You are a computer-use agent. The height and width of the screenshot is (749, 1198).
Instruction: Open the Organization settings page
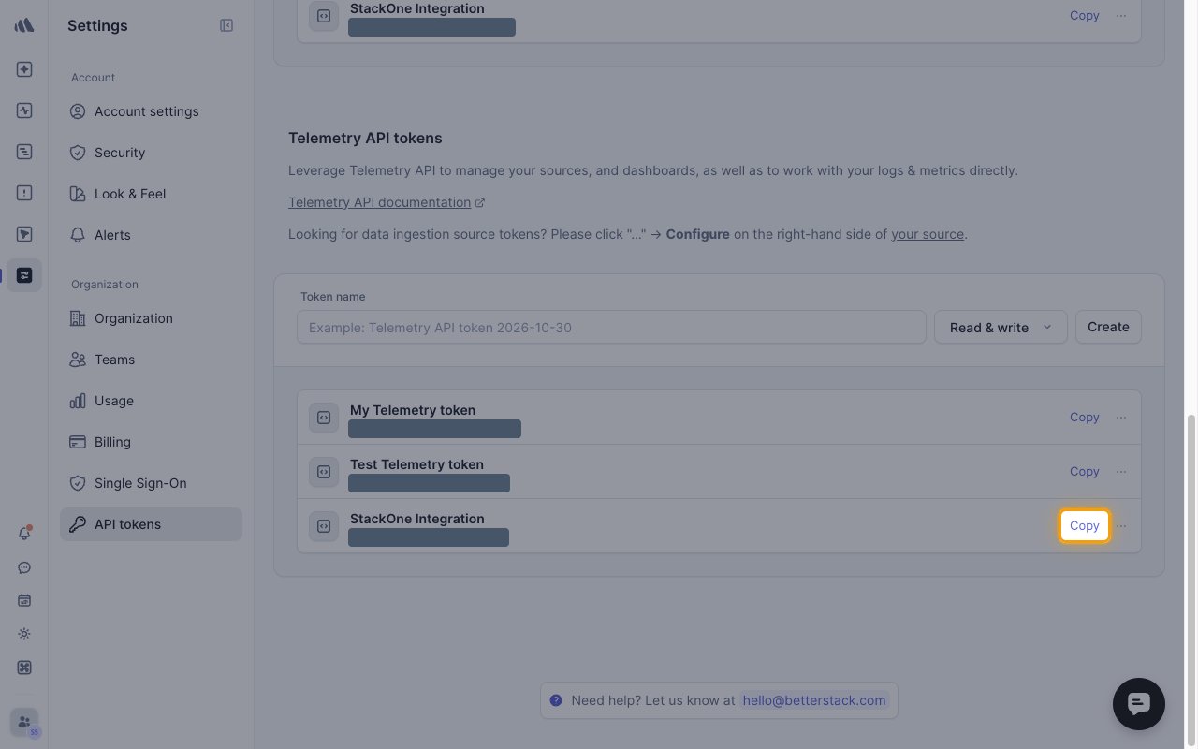(x=151, y=318)
